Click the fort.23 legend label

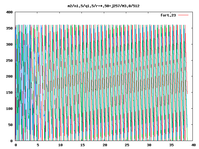(x=168, y=15)
